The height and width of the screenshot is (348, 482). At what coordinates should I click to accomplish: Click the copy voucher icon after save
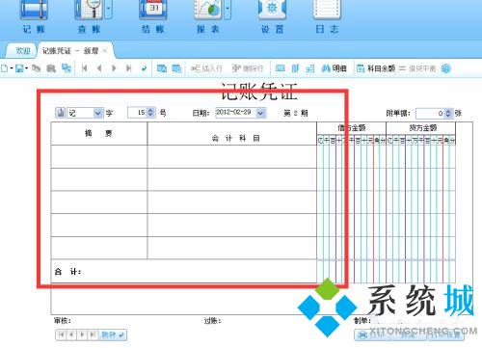(x=36, y=68)
